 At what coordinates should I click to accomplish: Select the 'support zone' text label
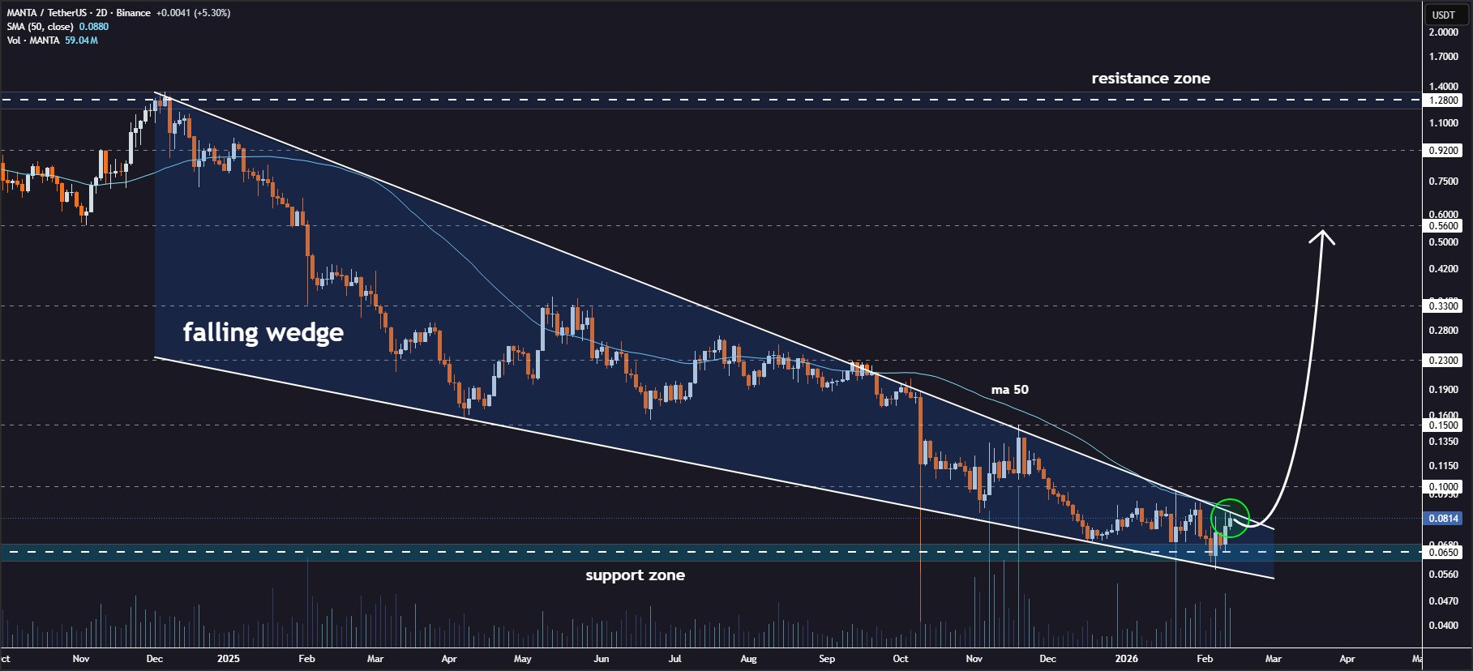coord(635,575)
